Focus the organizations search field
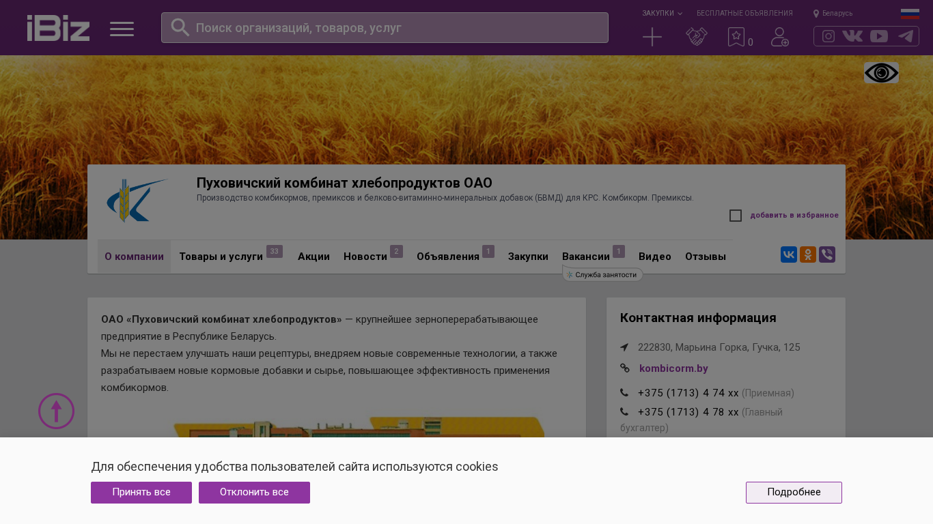This screenshot has height=524, width=933. (385, 27)
